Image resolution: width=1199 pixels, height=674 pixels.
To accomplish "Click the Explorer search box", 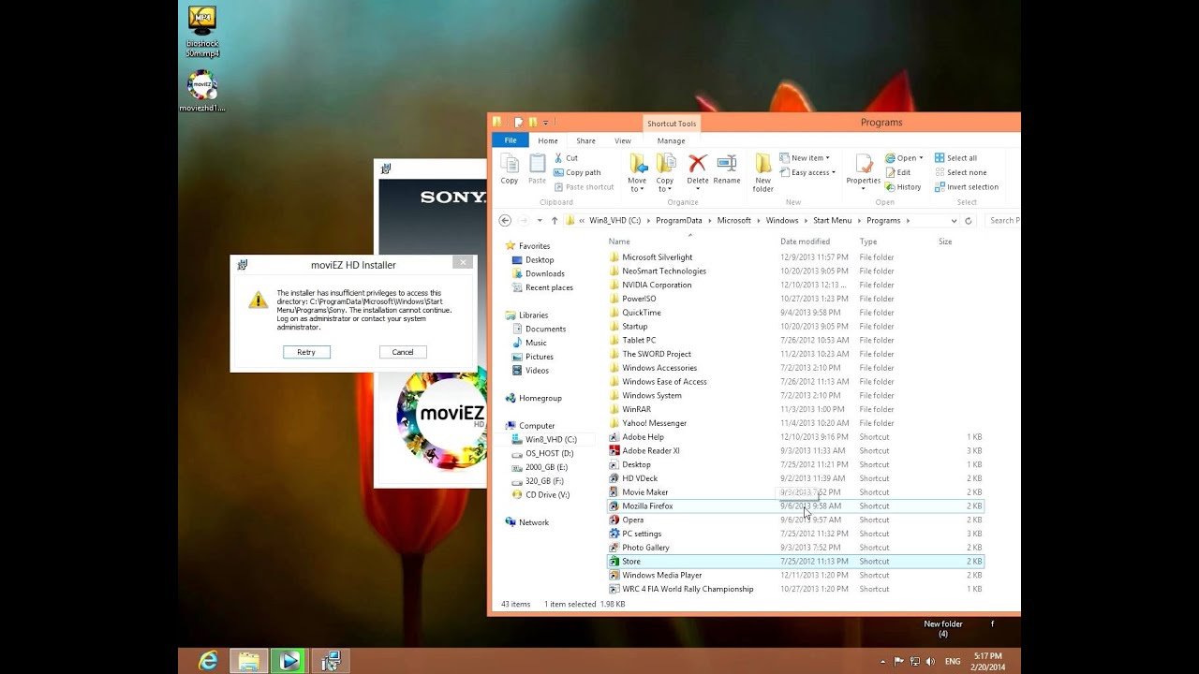I will (x=1001, y=221).
